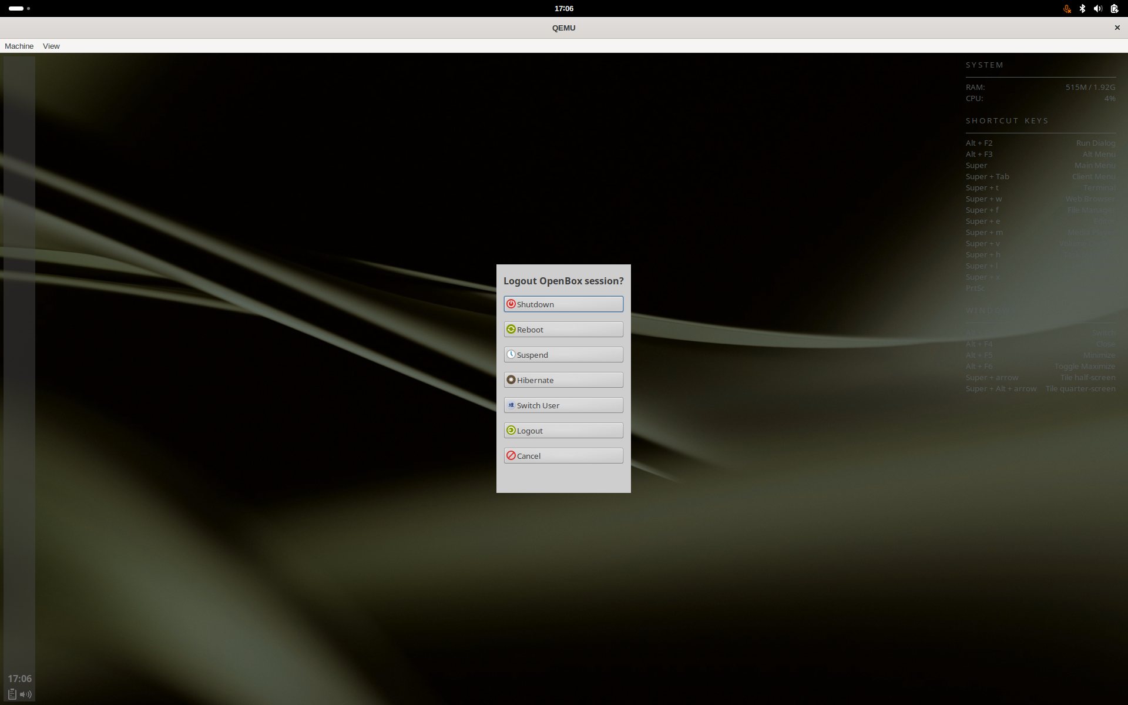Click the red Shutdown power icon
Image resolution: width=1128 pixels, height=705 pixels.
click(511, 304)
